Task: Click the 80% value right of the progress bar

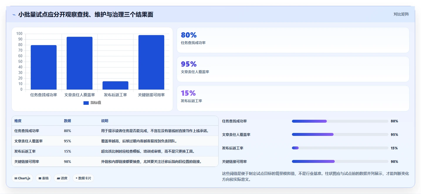Action: tap(394, 121)
